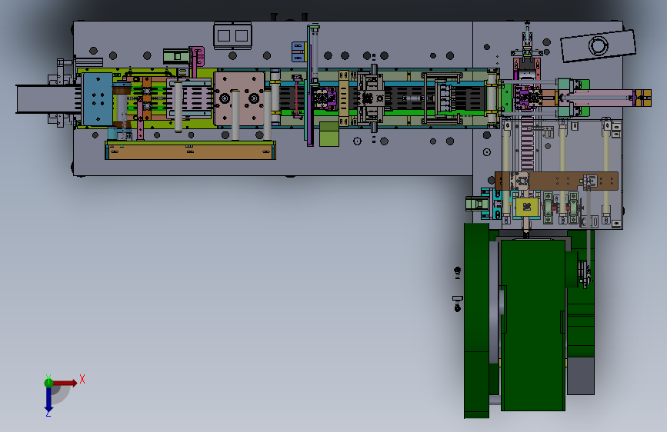Click the red X axis arrow of the triad
Screen dimensions: 667x432
click(x=65, y=383)
